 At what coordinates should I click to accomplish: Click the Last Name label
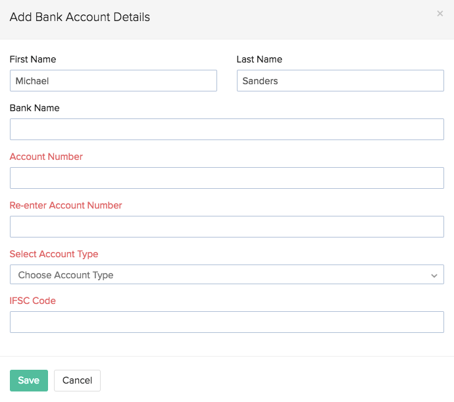tap(259, 59)
